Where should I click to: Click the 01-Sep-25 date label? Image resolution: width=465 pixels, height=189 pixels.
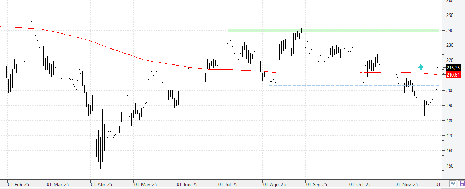pos(317,184)
